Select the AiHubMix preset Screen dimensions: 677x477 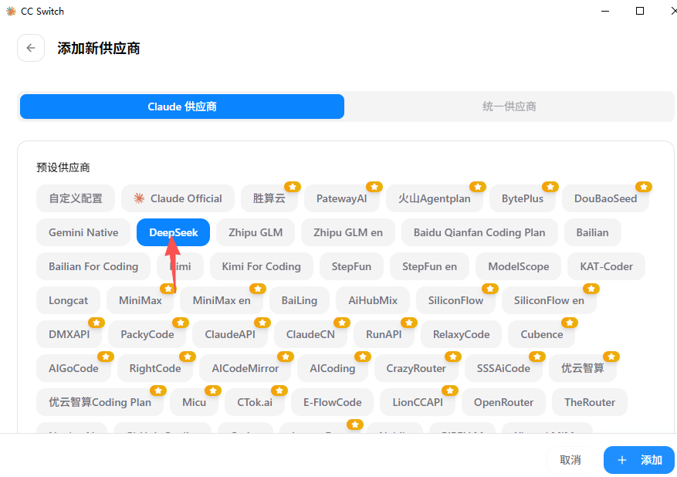(x=373, y=300)
